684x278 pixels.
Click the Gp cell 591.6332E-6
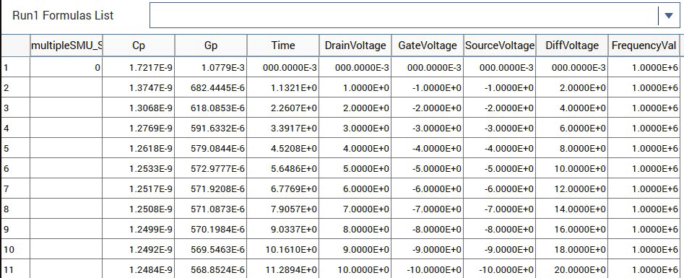(211, 128)
